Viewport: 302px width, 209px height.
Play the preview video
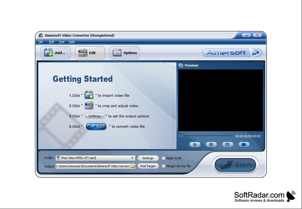click(x=195, y=145)
